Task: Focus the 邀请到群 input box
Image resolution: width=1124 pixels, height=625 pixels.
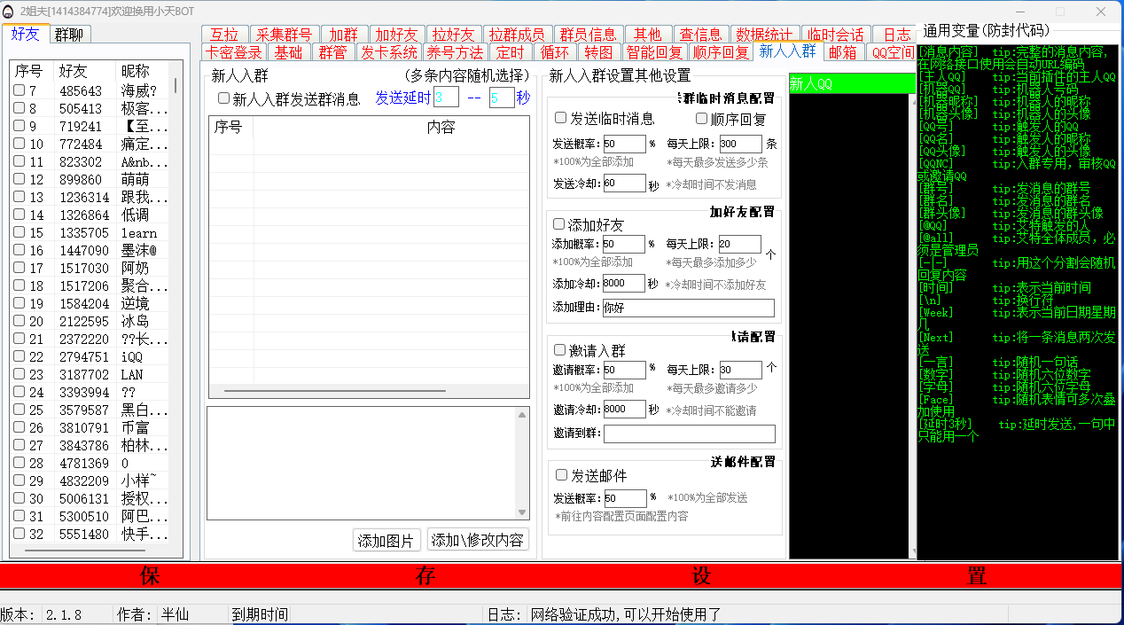Action: (689, 434)
